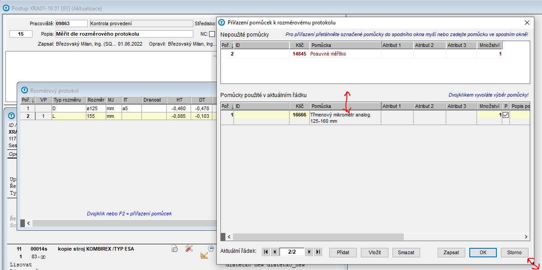Click Atribut 1 header in unused aids table
The height and width of the screenshot is (270, 542).
(397, 45)
